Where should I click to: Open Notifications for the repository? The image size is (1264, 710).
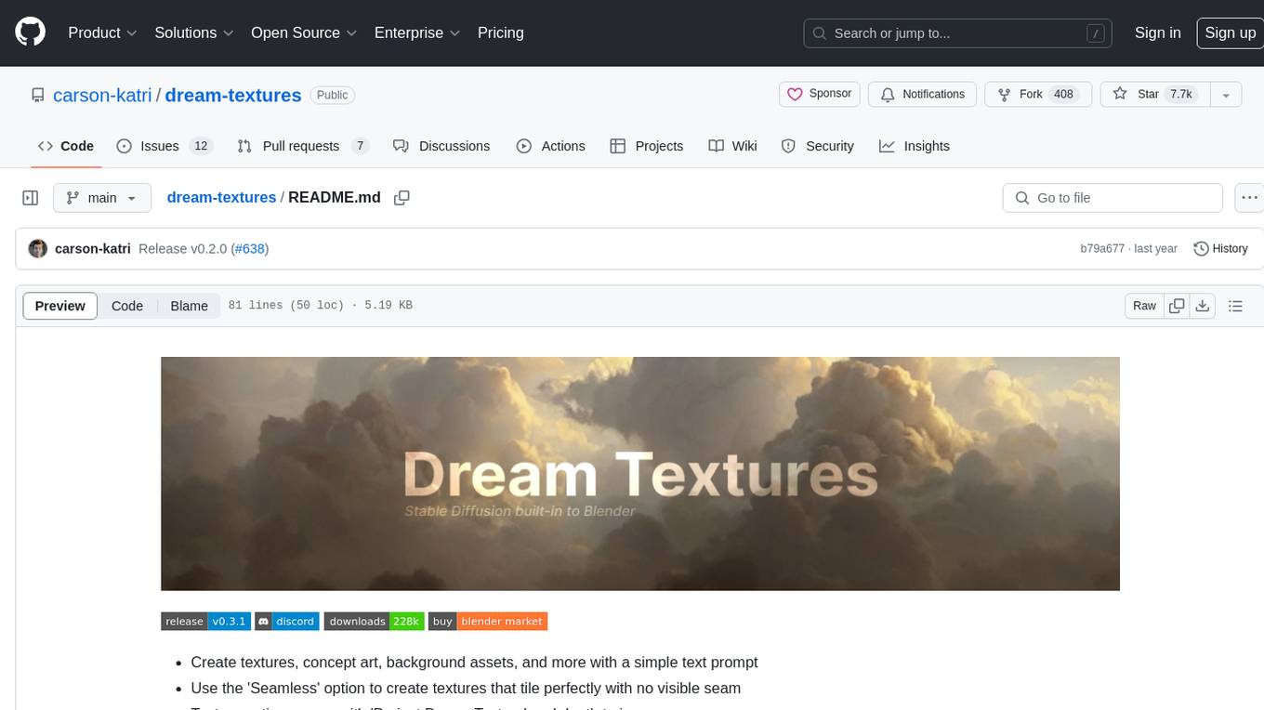pos(923,94)
